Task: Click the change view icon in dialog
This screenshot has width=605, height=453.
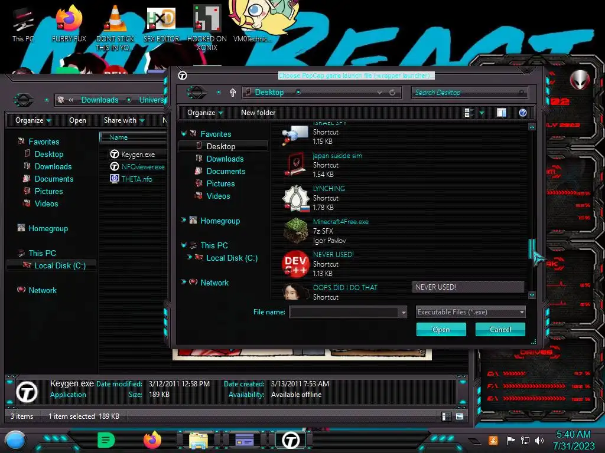Action: (468, 113)
